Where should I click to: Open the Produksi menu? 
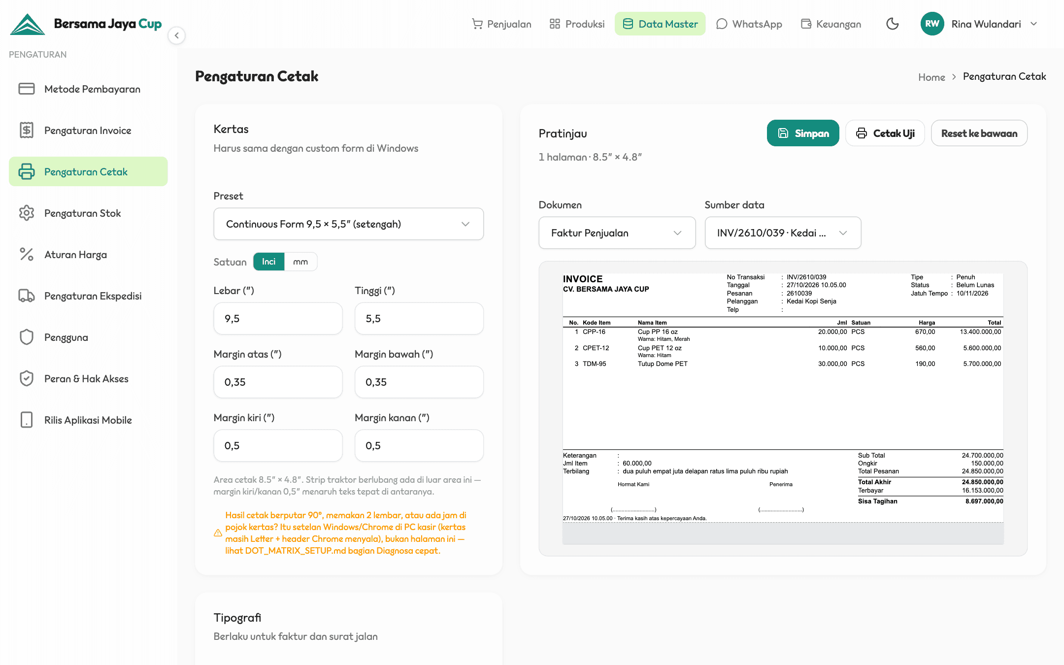point(577,24)
